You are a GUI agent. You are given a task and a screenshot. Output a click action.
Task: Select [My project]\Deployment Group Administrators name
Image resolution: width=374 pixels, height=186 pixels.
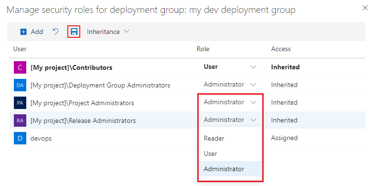coord(100,85)
